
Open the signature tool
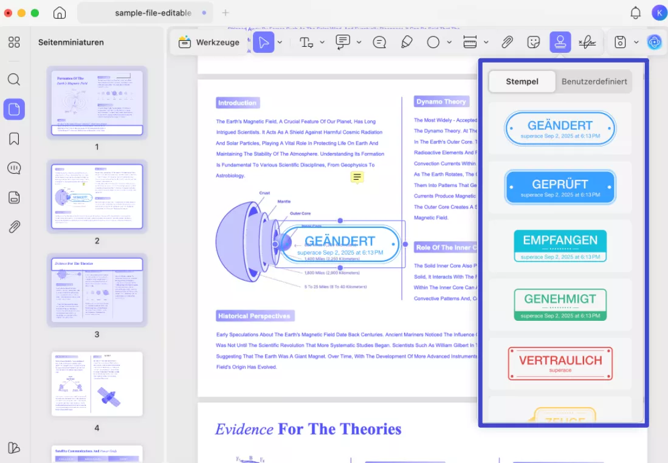(587, 42)
